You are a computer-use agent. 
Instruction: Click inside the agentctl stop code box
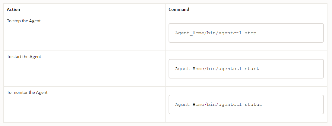pyautogui.click(x=246, y=33)
